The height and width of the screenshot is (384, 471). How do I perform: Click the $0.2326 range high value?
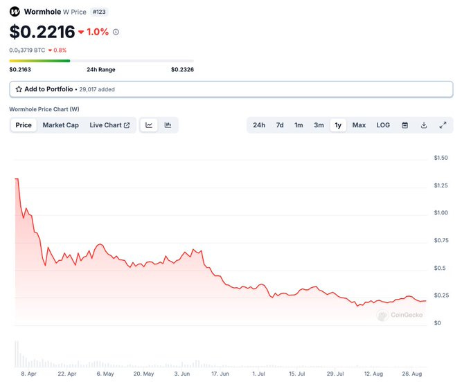182,70
